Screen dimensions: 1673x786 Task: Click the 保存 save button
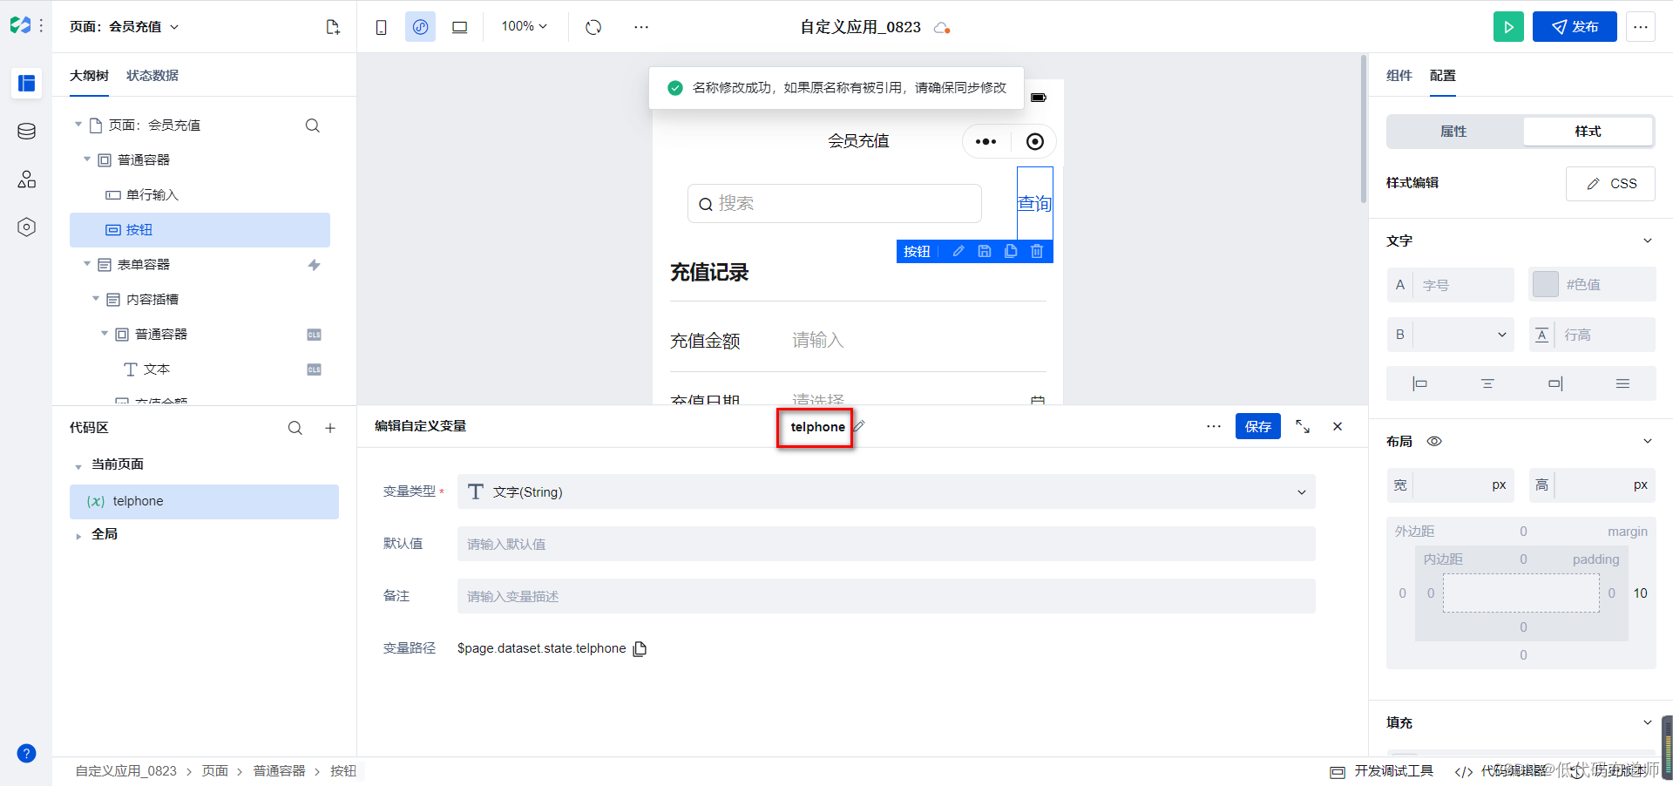pyautogui.click(x=1258, y=426)
